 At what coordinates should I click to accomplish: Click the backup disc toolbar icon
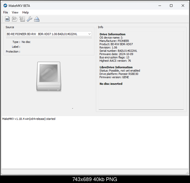point(15,19)
